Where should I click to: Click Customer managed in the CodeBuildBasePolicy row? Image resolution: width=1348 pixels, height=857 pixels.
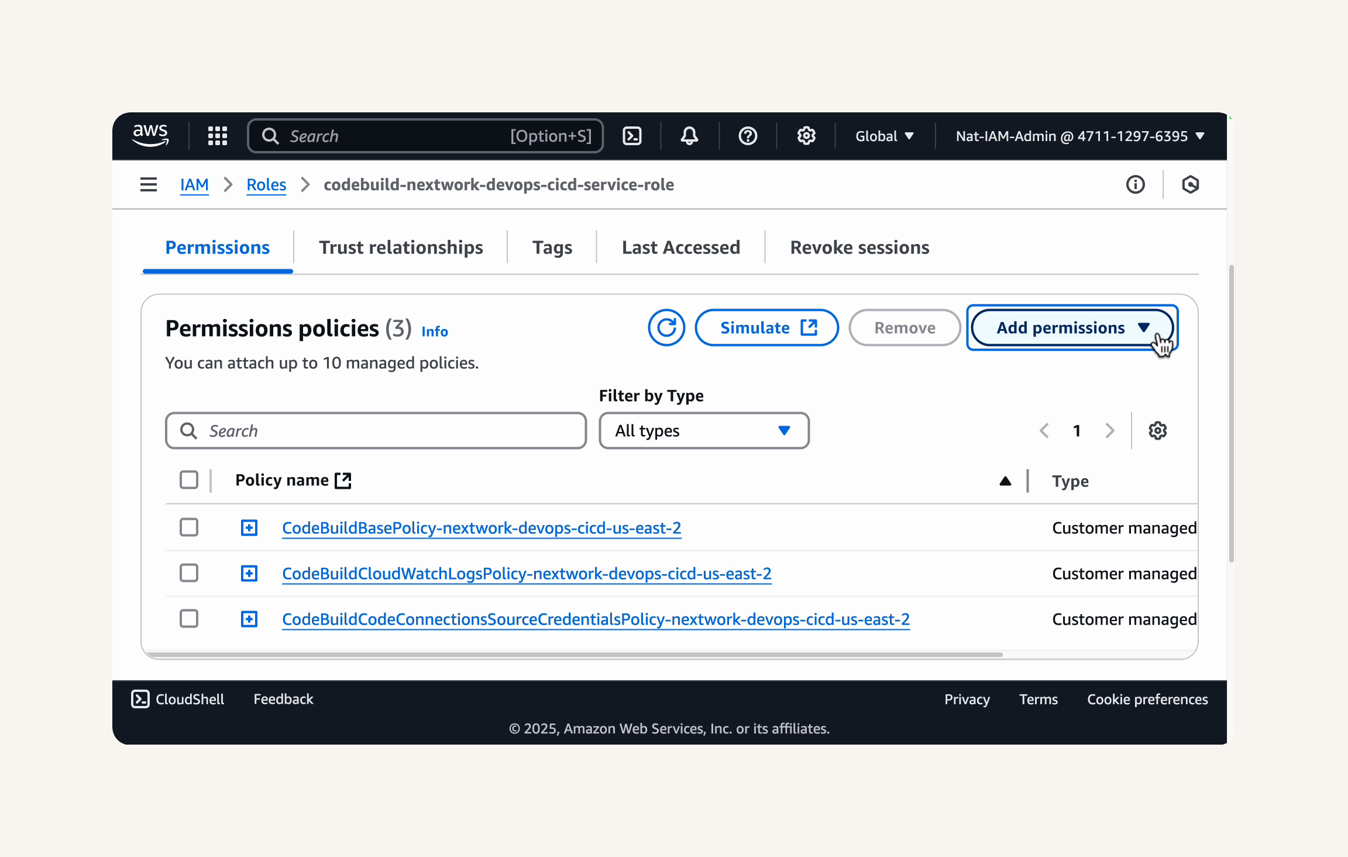pos(1124,528)
